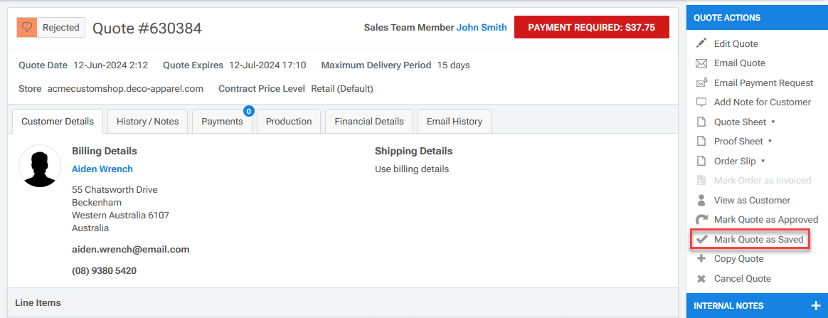Click the plus icon beside Copy Quote
828x318 pixels.
701,259
